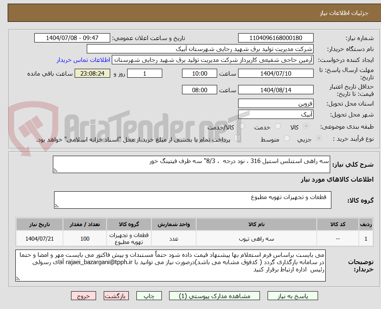The height and width of the screenshot is (309, 381).
Task: Select the متوسط purchase process radio
Action: click(287, 138)
